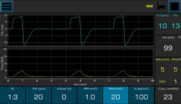Click the flow waveform graph
The width and height of the screenshot is (181, 104).
pyautogui.click(x=81, y=30)
